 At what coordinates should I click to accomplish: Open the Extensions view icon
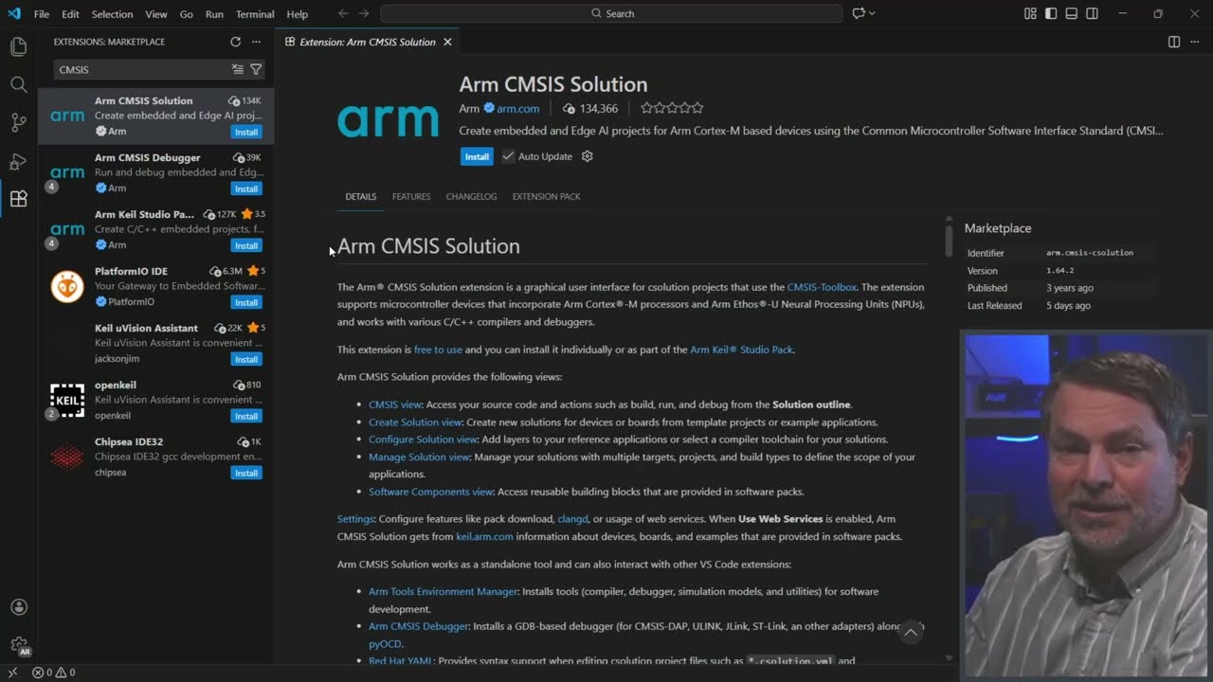click(x=18, y=198)
